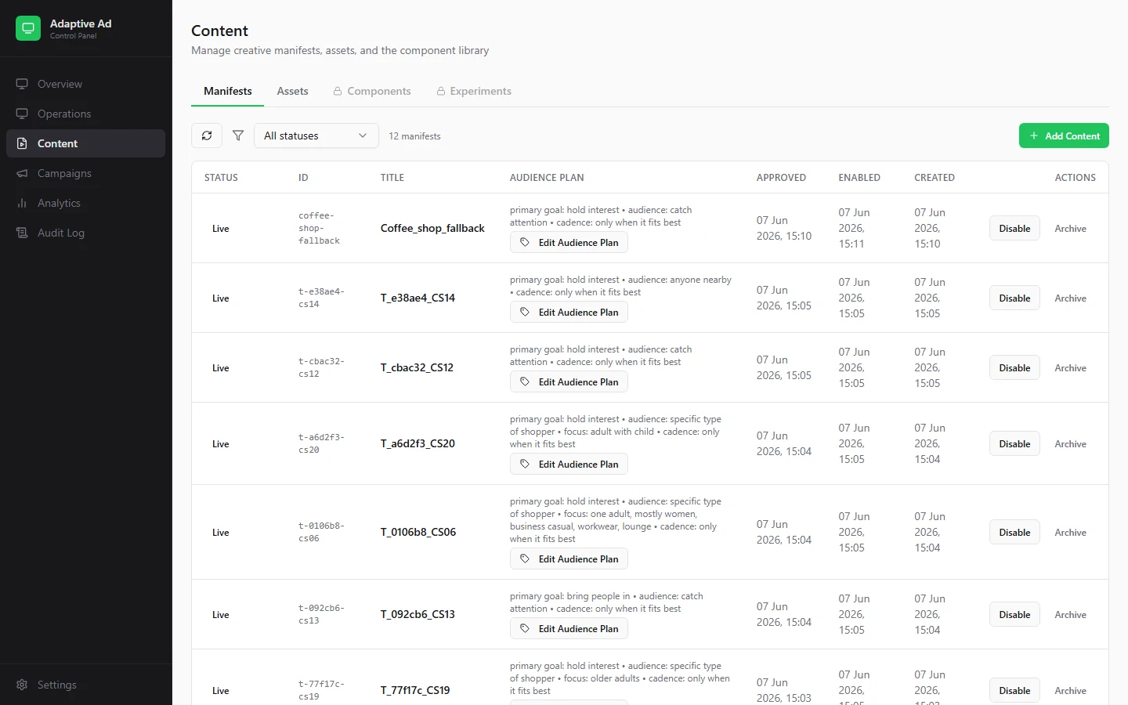Click the title T_a6d2f3_CS20
1128x705 pixels.
(418, 443)
